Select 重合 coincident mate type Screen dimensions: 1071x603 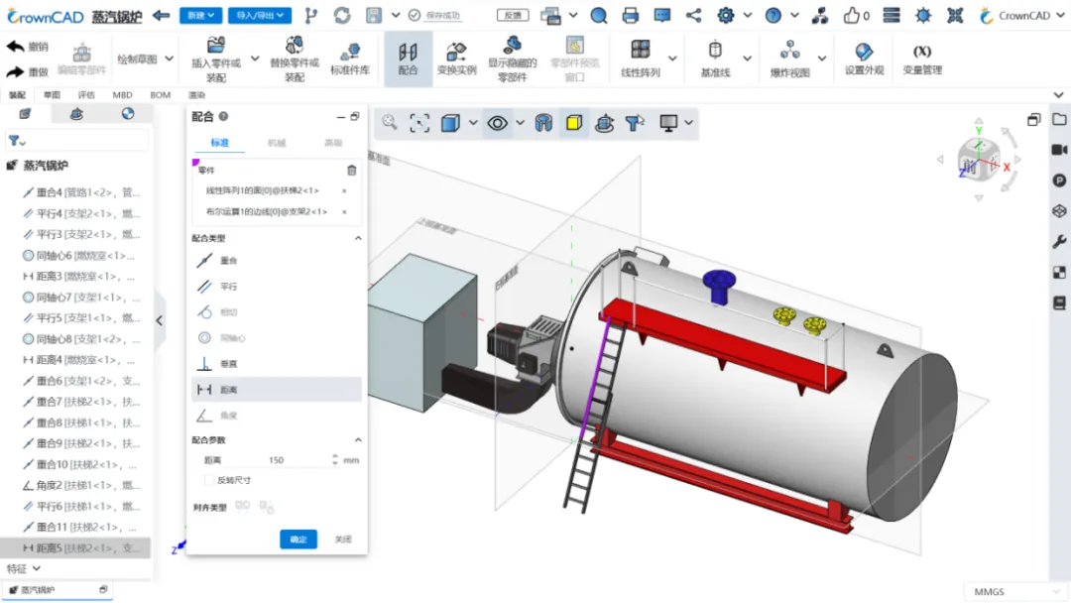(276, 260)
